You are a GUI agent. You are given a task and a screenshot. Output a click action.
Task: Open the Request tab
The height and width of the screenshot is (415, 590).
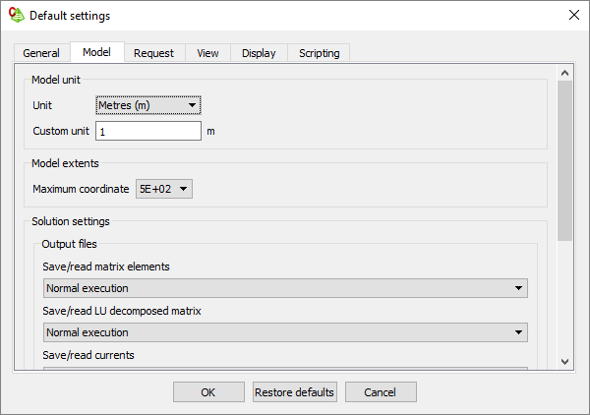tap(153, 53)
